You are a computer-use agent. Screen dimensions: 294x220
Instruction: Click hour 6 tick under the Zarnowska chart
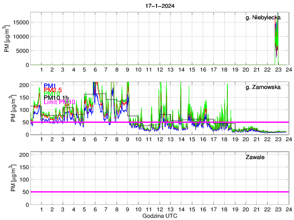pyautogui.click(x=95, y=139)
